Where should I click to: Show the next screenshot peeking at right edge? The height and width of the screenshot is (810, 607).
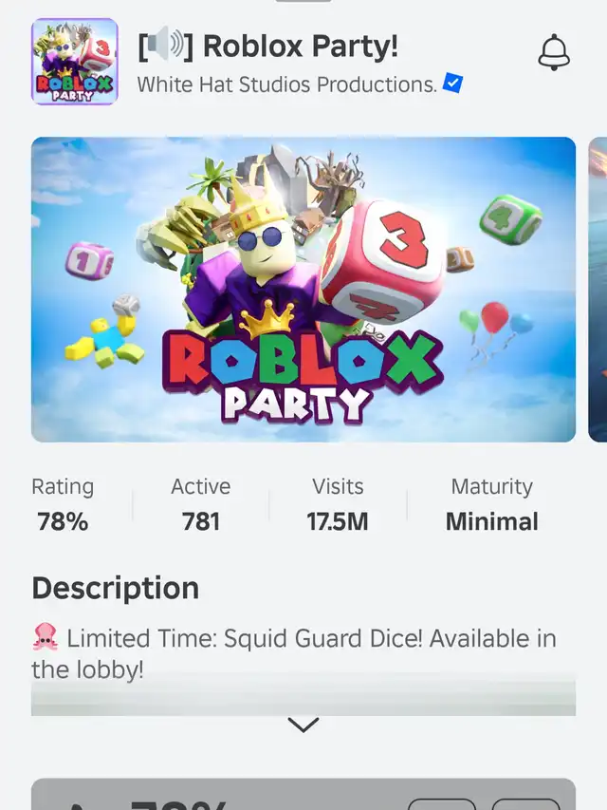(x=598, y=290)
